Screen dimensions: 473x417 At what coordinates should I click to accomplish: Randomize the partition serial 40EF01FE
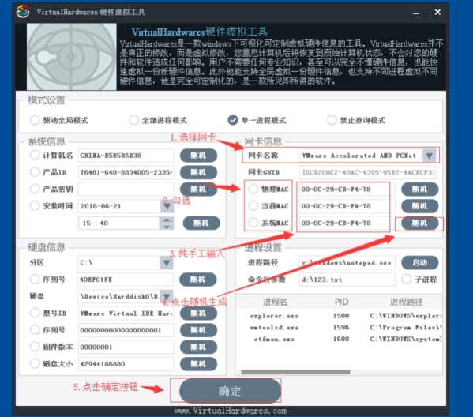197,280
